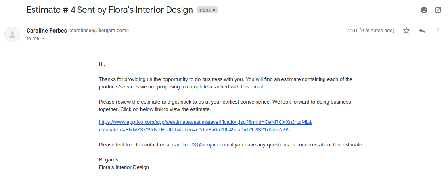Click the "to me" recipient text
Image resolution: width=448 pixels, height=190 pixels.
click(x=33, y=38)
